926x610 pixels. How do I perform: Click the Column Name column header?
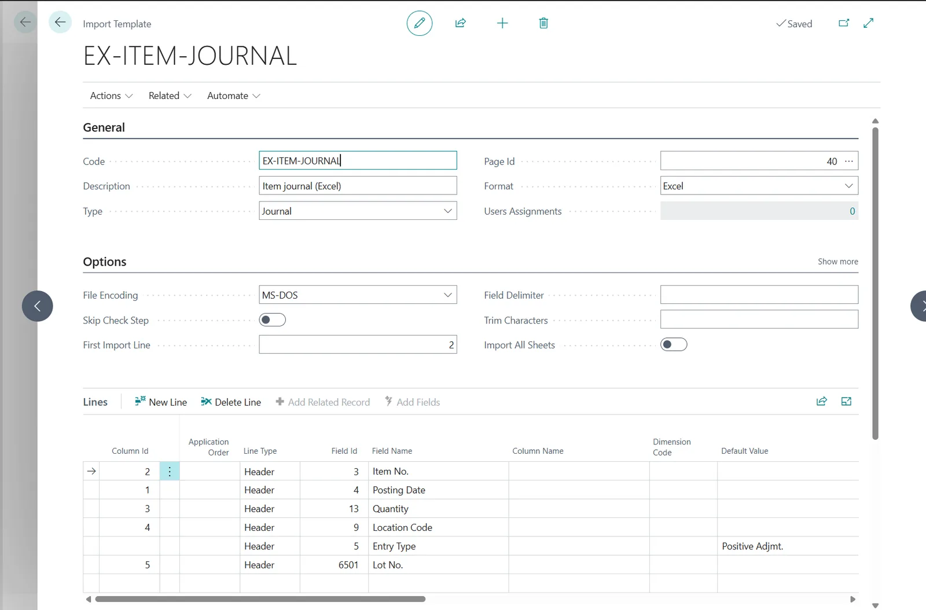point(538,451)
